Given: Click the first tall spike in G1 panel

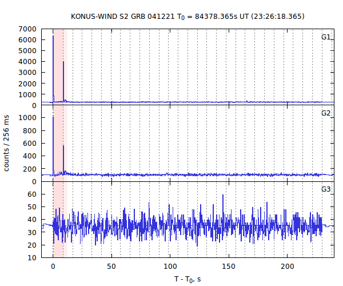Looking at the screenshot, I should [x=53, y=68].
